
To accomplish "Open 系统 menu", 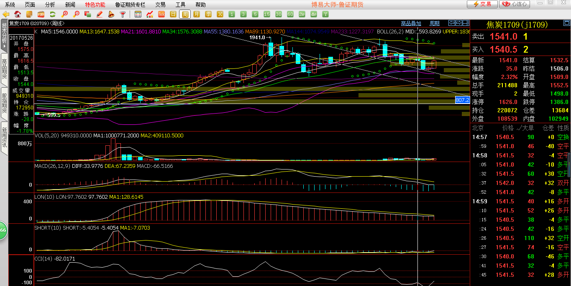I will coord(10,5).
